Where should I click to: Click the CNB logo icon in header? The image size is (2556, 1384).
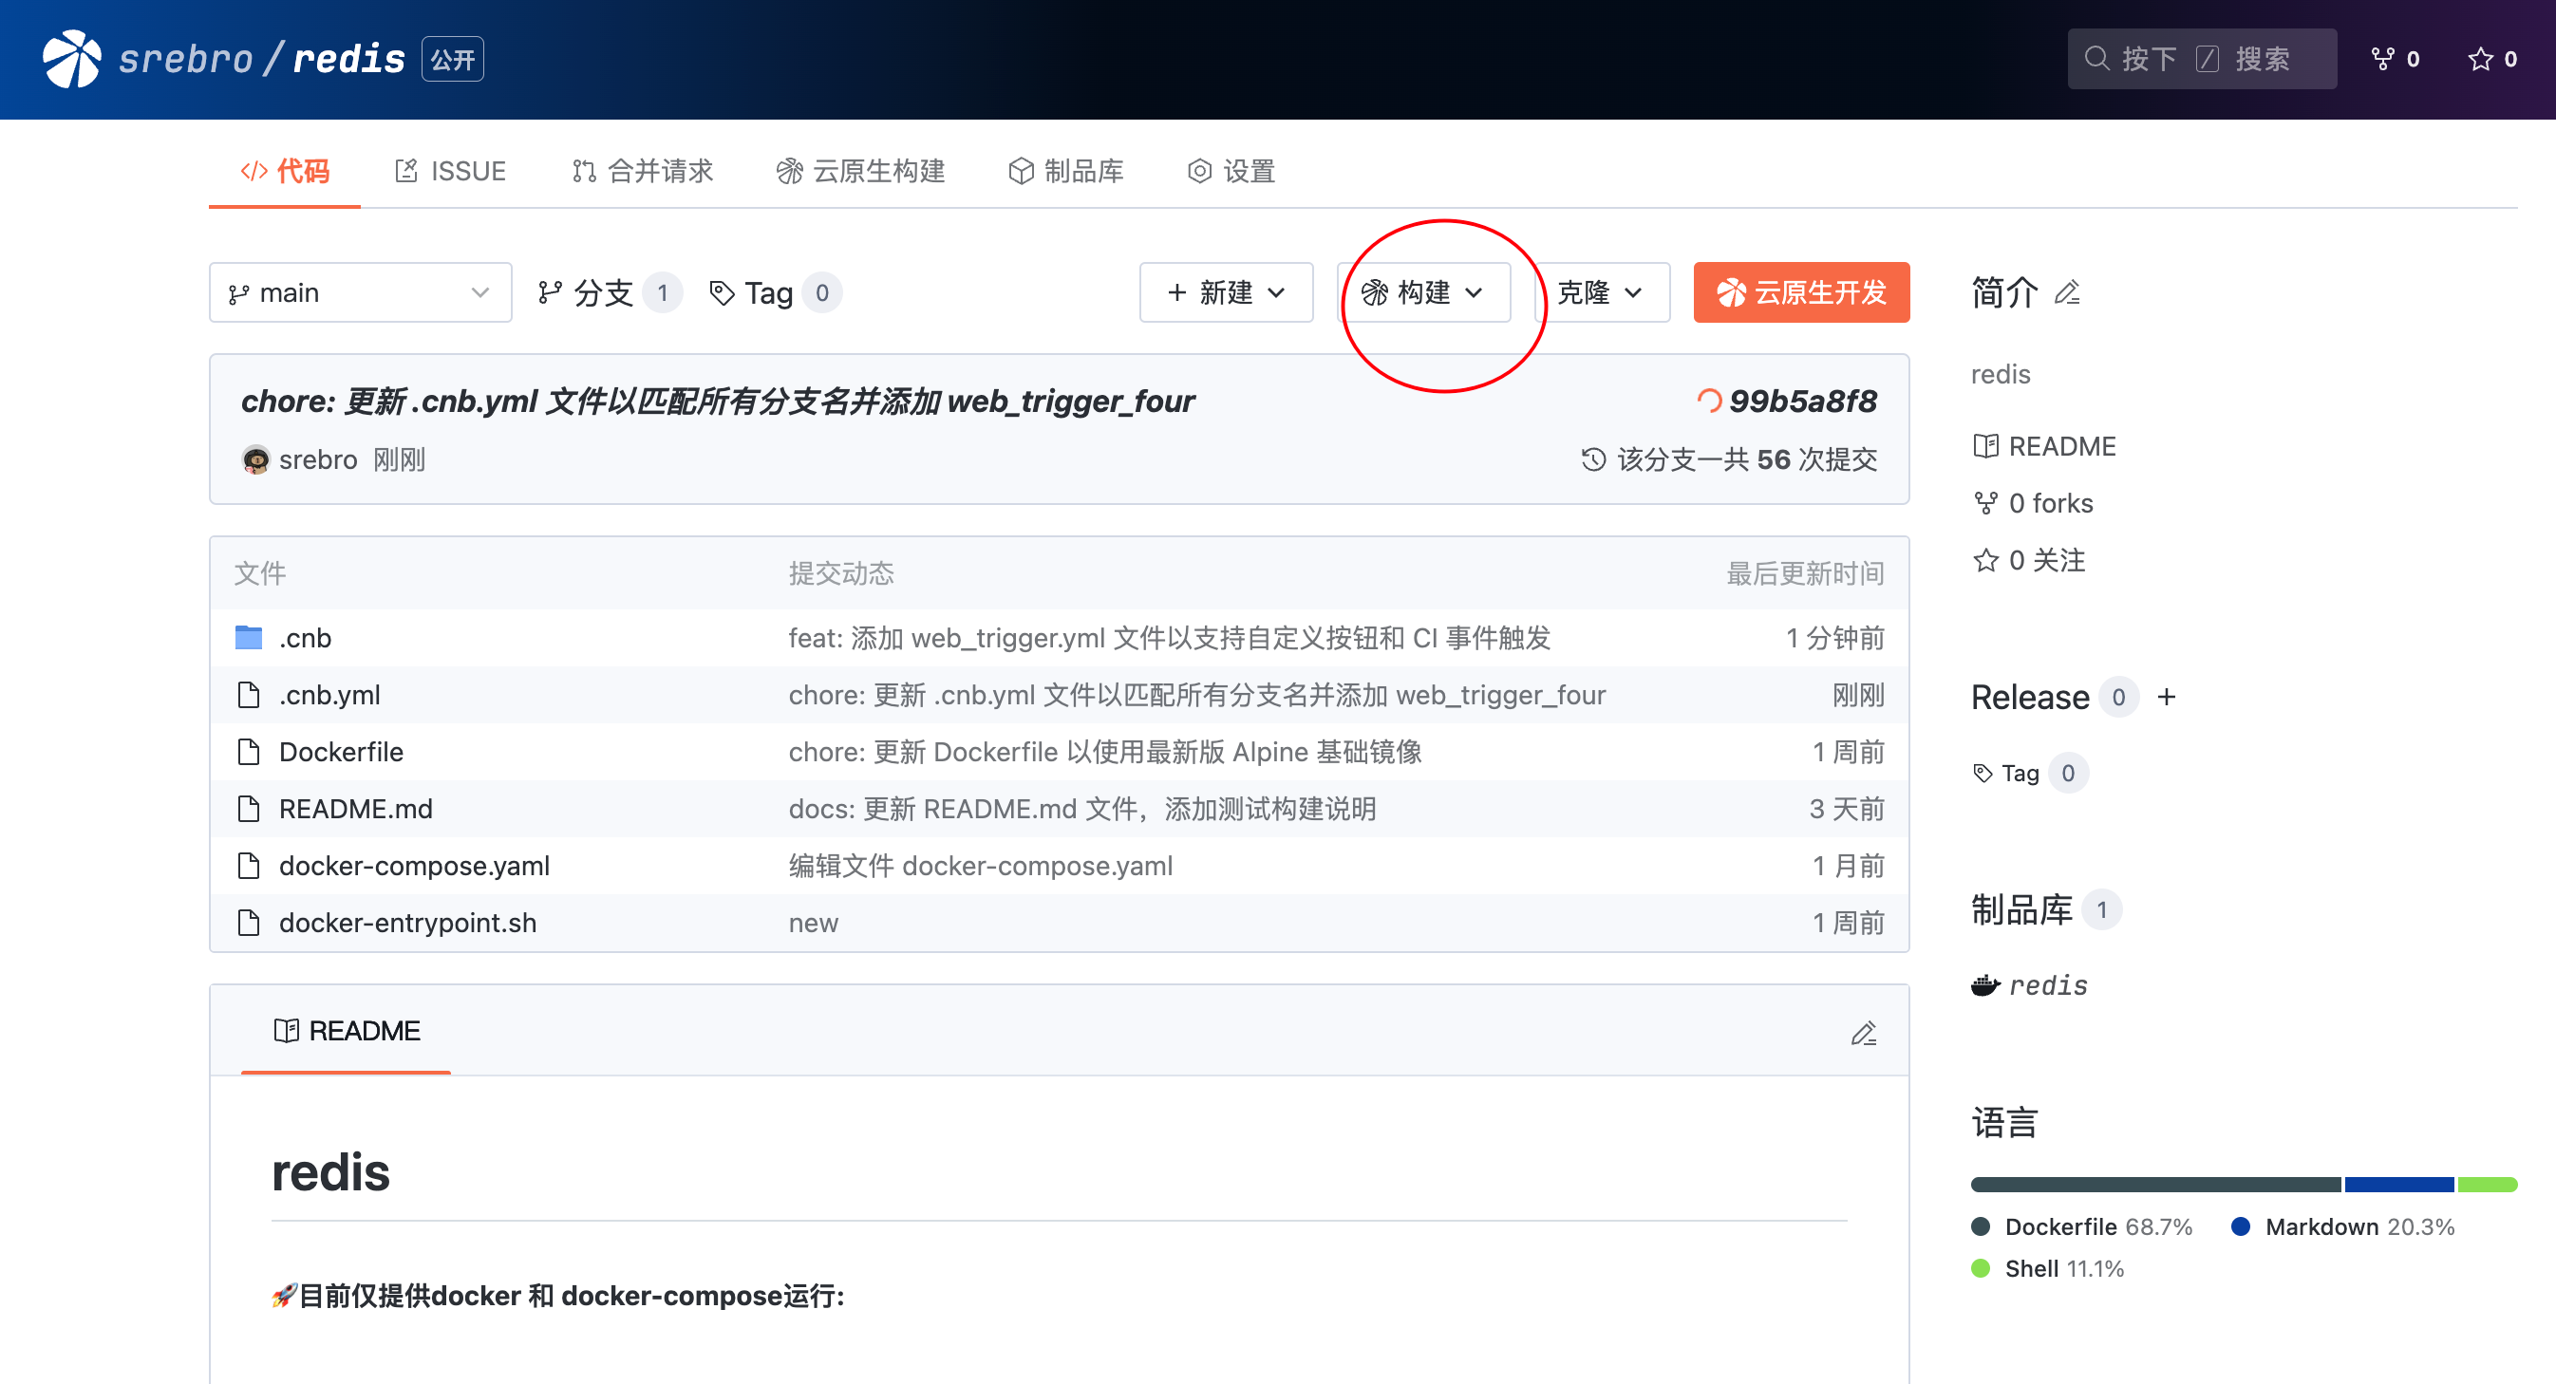point(71,59)
